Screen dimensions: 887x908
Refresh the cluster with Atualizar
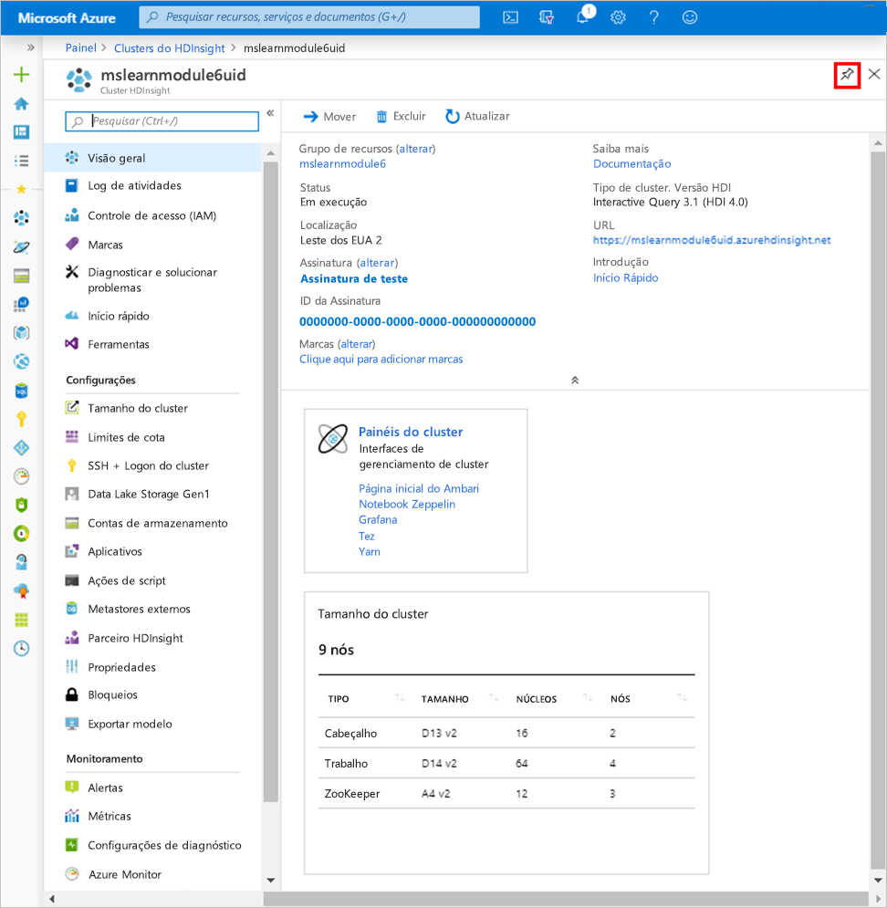coord(478,116)
